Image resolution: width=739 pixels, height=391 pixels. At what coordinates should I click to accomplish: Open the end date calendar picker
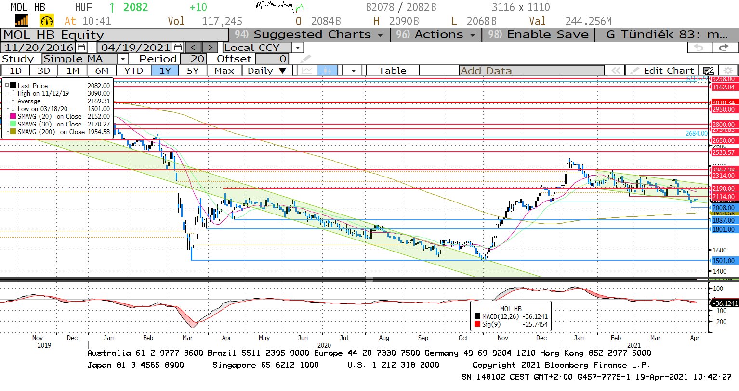point(178,48)
